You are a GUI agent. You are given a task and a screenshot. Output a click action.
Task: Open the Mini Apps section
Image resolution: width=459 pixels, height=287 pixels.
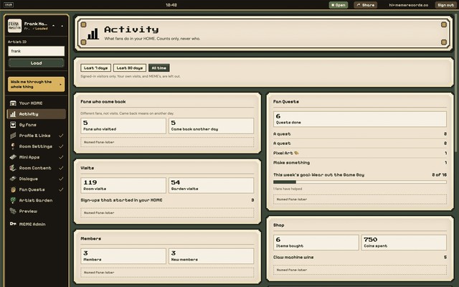pos(36,157)
